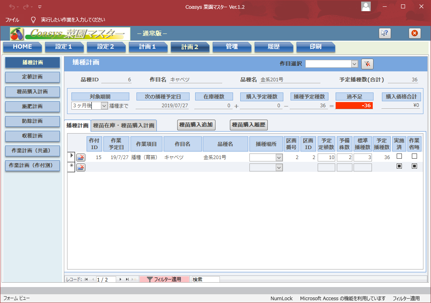Expand the 対象期間 dropdown
The width and height of the screenshot is (431, 303).
104,106
